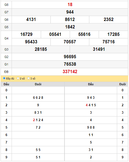Click the head-4 tail values '2 1 2 4'
The width and height of the screenshot is (129, 162).
(38, 120)
